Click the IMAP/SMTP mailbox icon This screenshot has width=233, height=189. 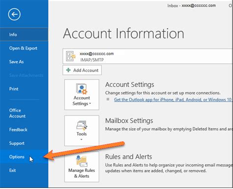click(71, 56)
